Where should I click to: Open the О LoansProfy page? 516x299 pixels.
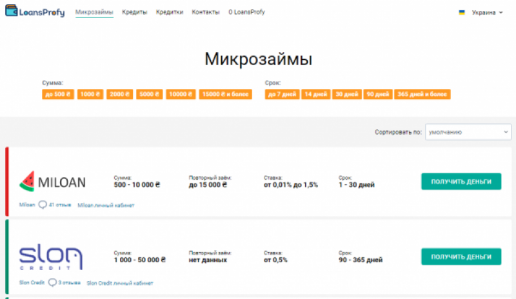click(246, 12)
